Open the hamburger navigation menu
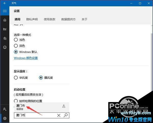This screenshot has width=153, height=123. (x=5, y=11)
